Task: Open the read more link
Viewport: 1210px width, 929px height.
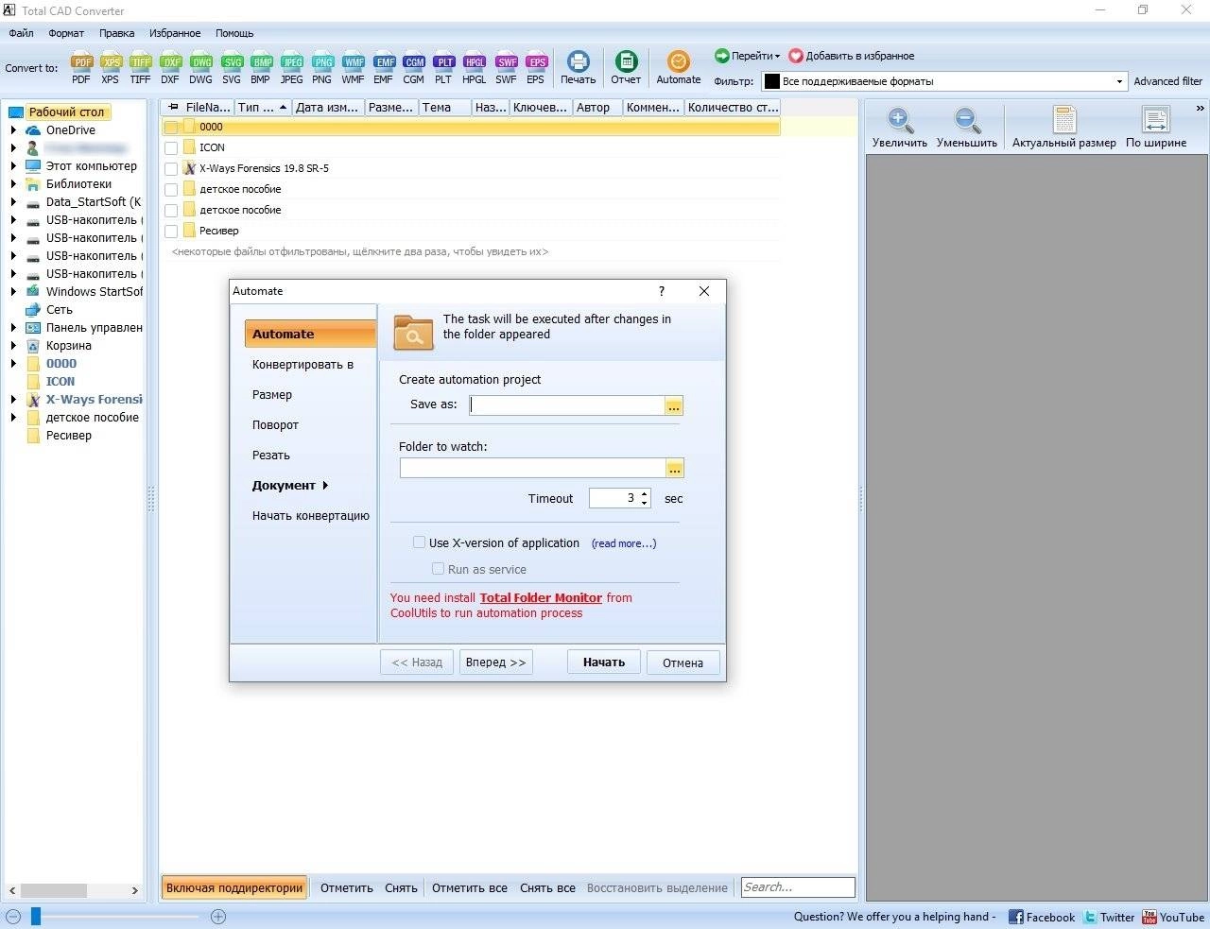Action: (x=624, y=543)
